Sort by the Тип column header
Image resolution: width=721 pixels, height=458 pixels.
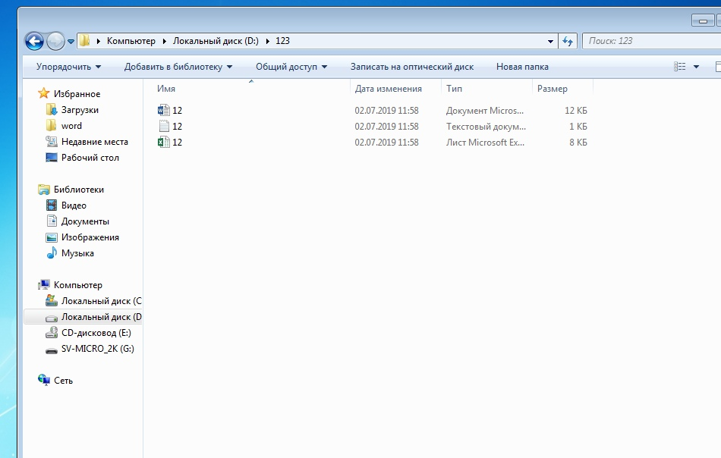tap(454, 89)
